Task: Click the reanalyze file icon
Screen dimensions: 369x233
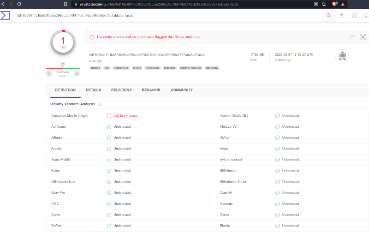Action: coord(352,37)
